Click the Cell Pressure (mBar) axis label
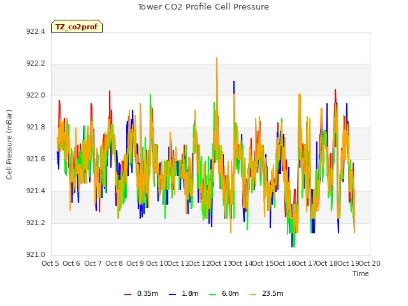This screenshot has height=306, width=408. (9, 145)
